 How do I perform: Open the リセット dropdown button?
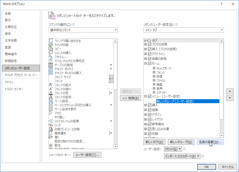point(173,149)
